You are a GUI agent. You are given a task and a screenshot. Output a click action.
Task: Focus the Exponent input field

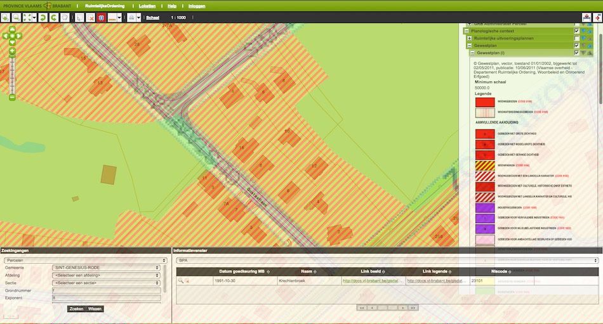(x=106, y=298)
